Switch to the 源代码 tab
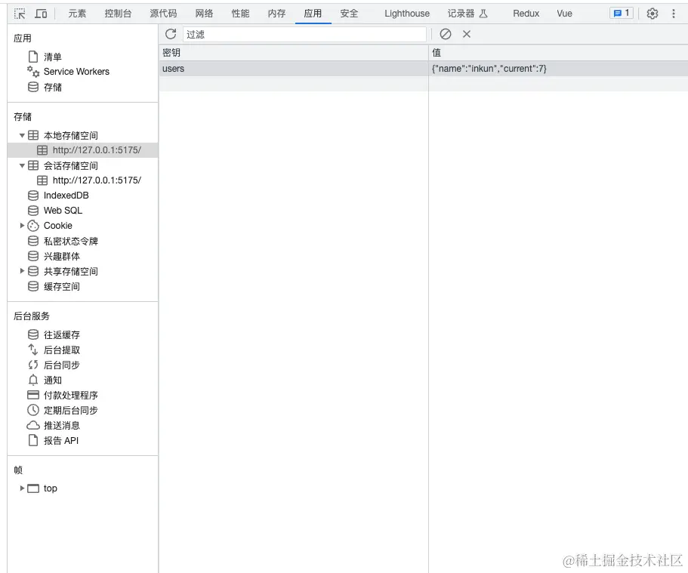 click(x=163, y=14)
